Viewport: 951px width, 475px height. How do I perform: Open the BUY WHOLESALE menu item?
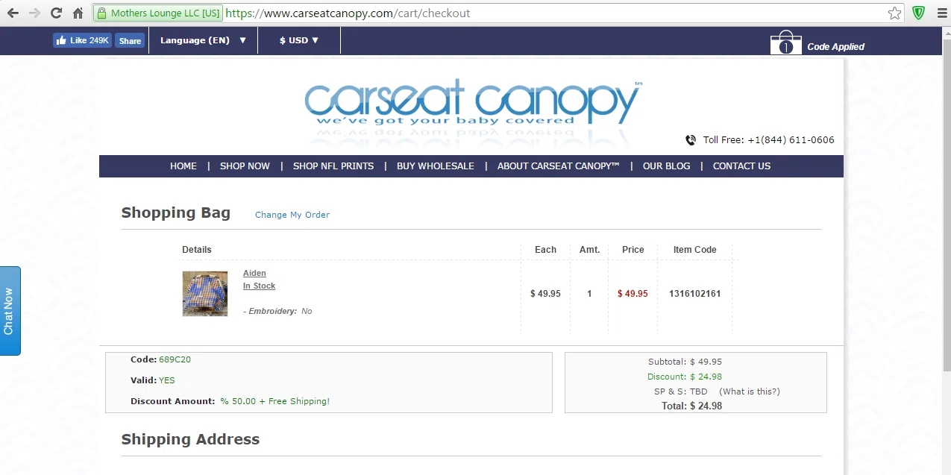pos(436,166)
